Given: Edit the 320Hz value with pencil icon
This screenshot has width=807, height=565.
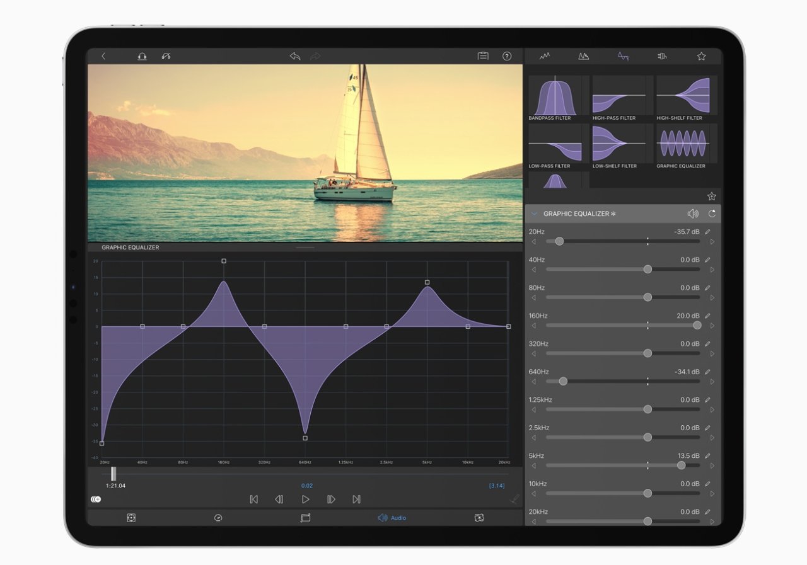Looking at the screenshot, I should (707, 344).
